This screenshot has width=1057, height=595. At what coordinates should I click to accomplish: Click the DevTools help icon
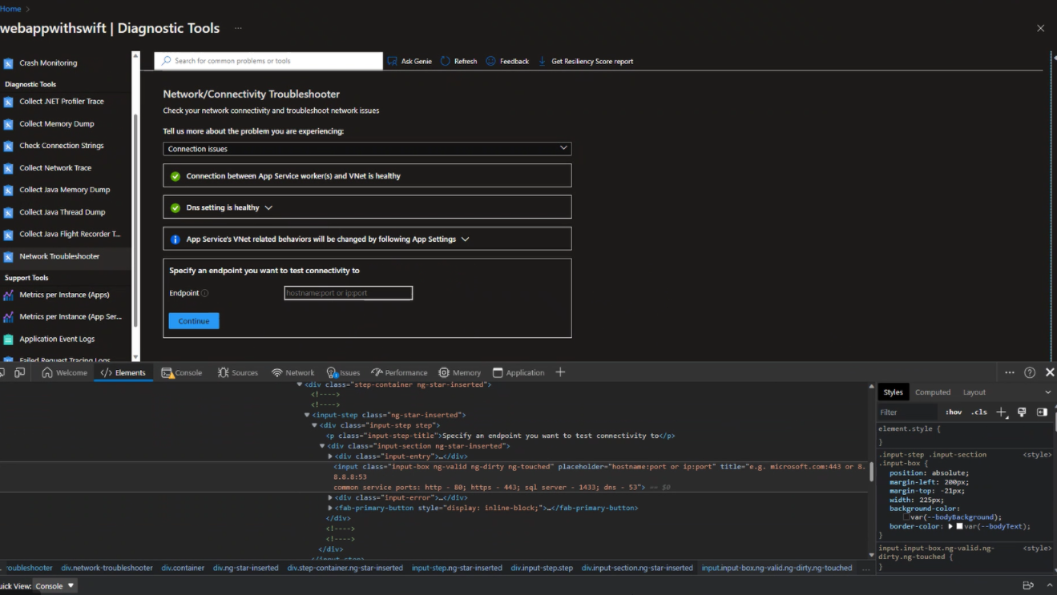1030,372
